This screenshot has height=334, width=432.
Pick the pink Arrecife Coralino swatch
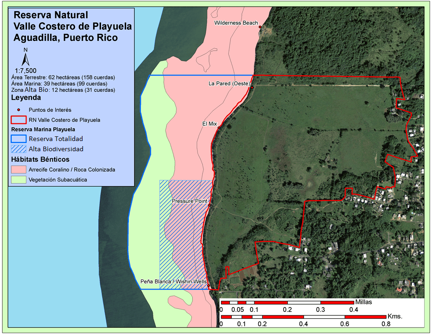click(19, 169)
